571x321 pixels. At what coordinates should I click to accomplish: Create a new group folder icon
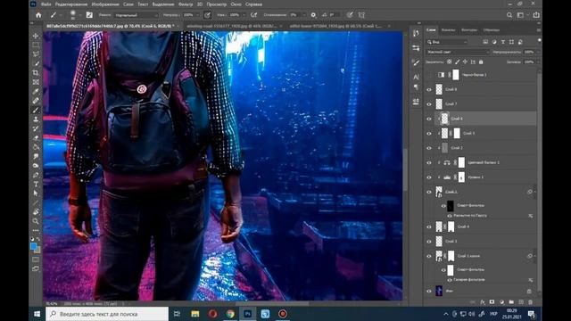(x=511, y=302)
